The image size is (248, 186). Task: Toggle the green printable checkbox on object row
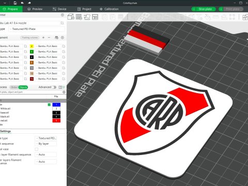[x=49, y=104]
